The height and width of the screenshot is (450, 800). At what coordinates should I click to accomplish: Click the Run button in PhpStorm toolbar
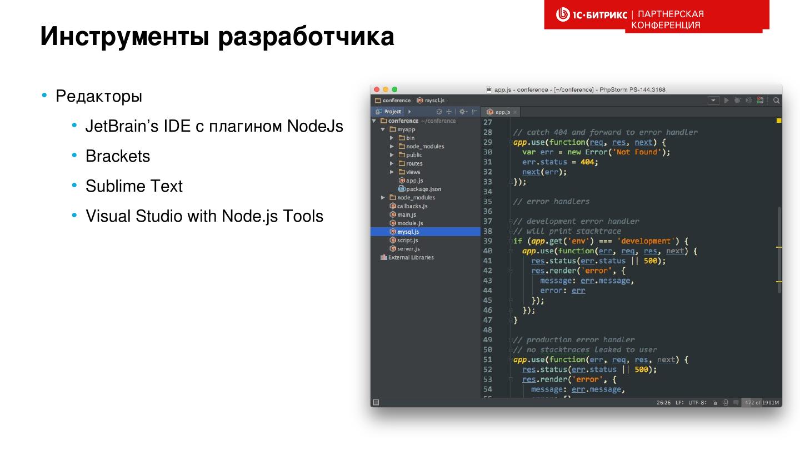(x=727, y=101)
